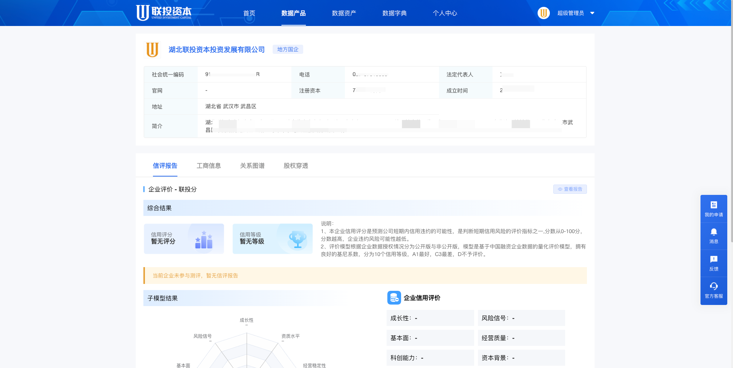Open the 股权穿透 tab
This screenshot has width=733, height=368.
point(296,165)
